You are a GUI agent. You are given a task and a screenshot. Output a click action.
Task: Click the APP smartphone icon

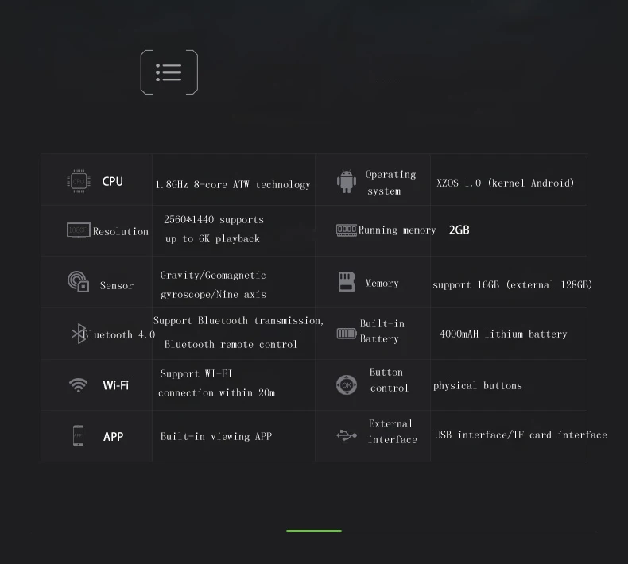click(x=78, y=435)
